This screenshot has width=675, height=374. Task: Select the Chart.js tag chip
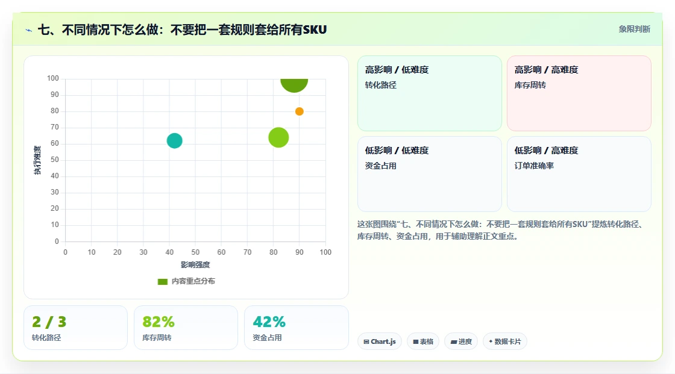380,341
